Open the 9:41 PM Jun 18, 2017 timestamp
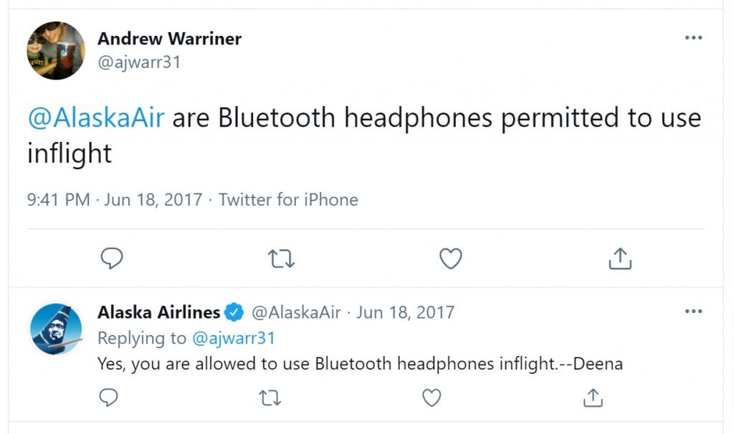The width and height of the screenshot is (734, 434). tap(115, 200)
